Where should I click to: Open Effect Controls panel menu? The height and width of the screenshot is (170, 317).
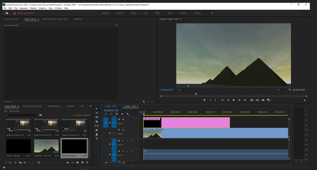tap(38, 19)
